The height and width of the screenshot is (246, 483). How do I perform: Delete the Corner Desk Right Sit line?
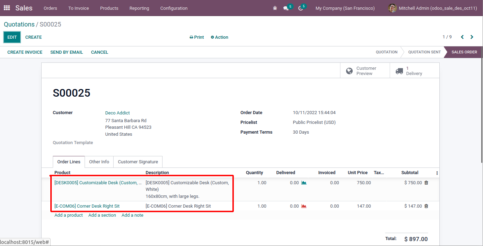[x=426, y=206]
